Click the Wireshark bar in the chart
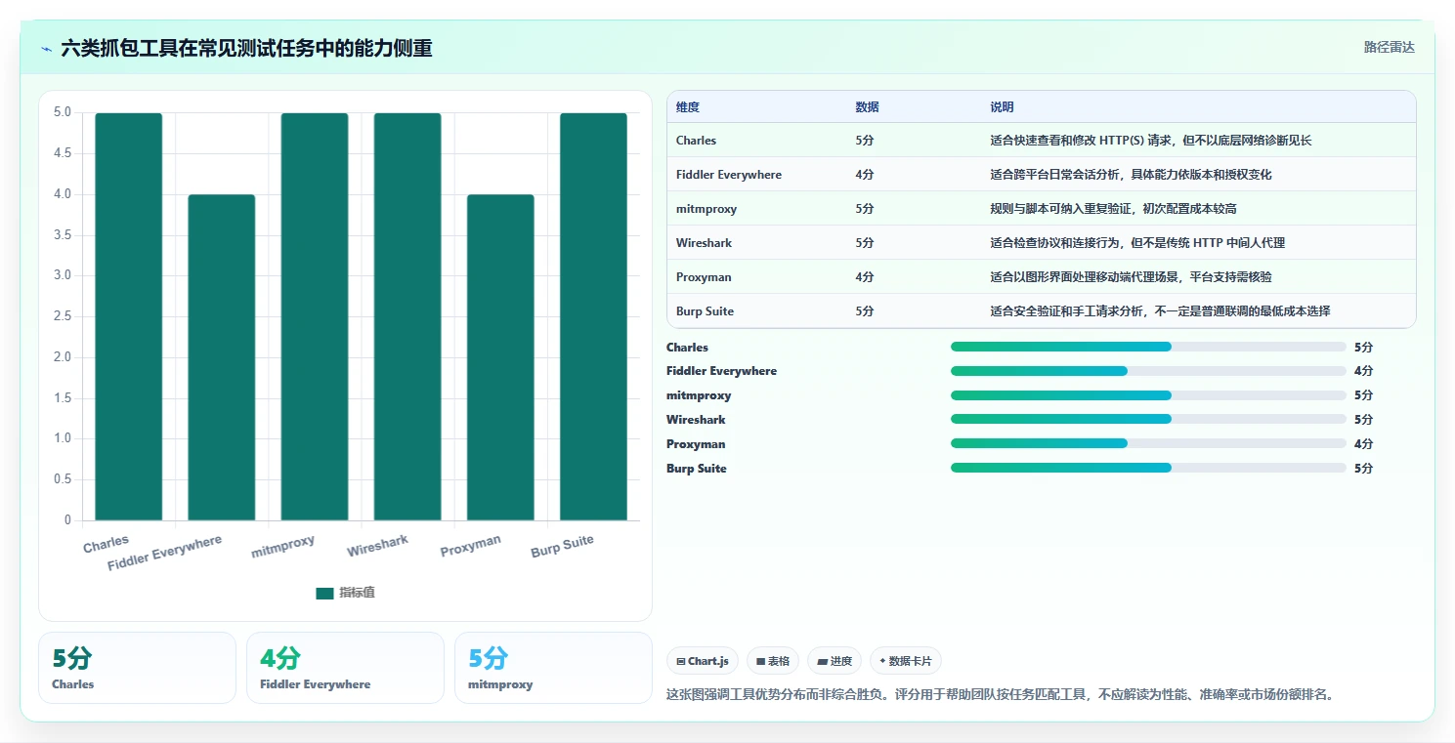 coord(407,316)
